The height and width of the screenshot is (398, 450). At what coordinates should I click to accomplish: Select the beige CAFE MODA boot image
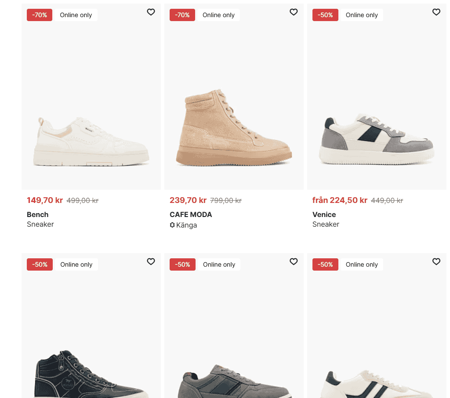coord(233,123)
